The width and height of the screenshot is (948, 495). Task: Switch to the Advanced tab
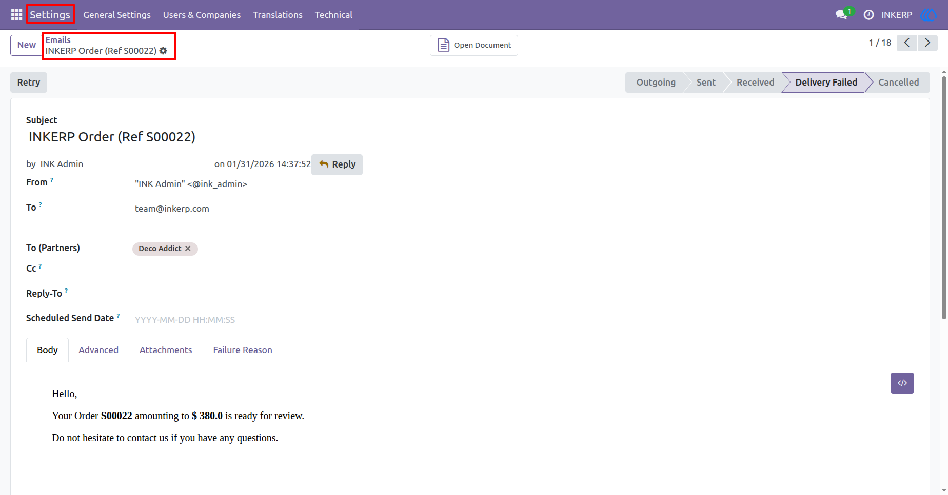[x=98, y=350]
